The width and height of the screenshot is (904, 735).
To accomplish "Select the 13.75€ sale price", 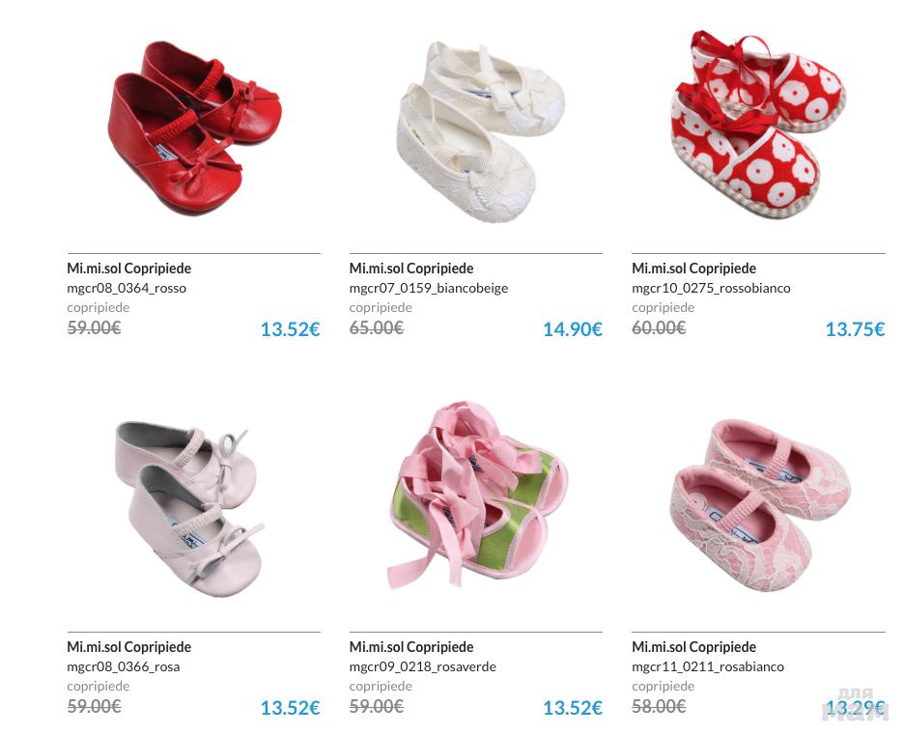I will click(x=855, y=329).
